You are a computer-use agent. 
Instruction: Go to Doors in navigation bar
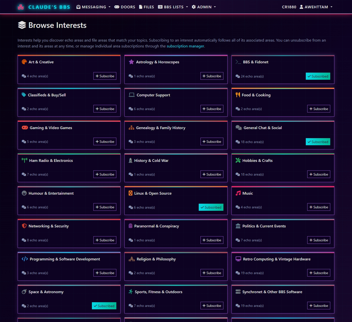point(124,7)
